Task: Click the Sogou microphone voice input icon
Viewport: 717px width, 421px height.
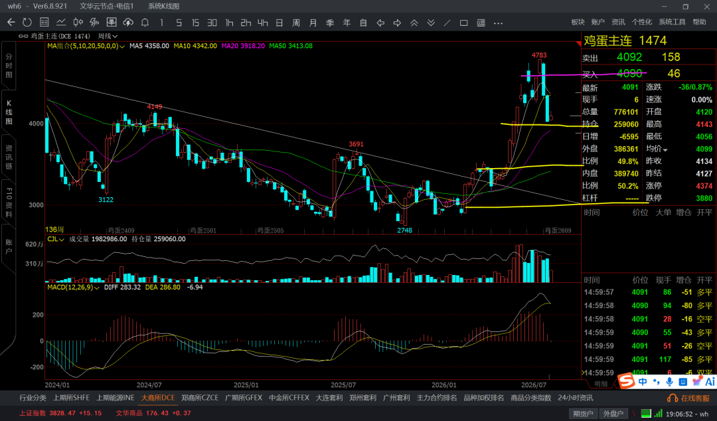Action: tap(670, 381)
